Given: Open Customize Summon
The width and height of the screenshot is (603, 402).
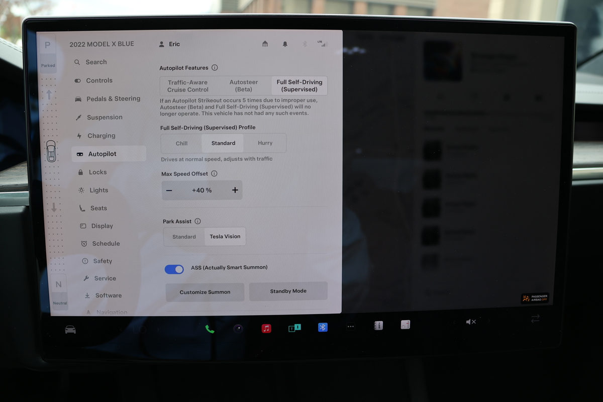Looking at the screenshot, I should (205, 292).
